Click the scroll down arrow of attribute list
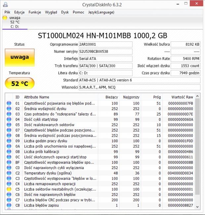Viewport: 205px width, 215px height. tap(197, 207)
